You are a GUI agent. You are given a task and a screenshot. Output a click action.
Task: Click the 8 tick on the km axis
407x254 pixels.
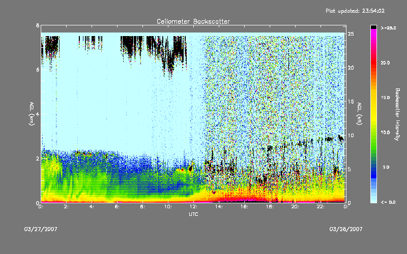pyautogui.click(x=38, y=25)
